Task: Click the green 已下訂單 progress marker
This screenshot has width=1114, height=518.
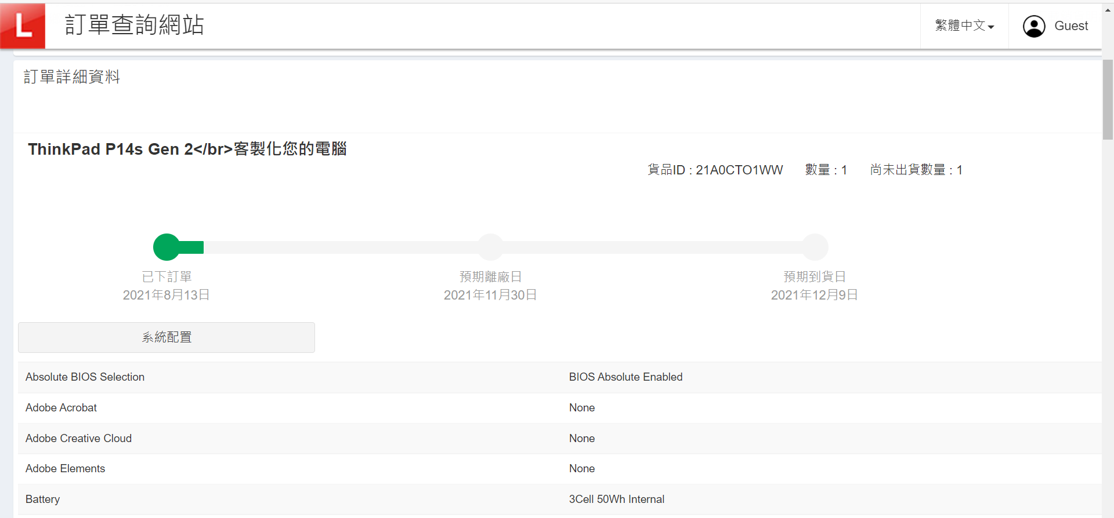Action: pyautogui.click(x=167, y=247)
